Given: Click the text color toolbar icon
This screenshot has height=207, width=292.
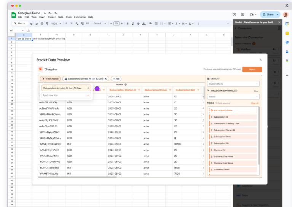Looking at the screenshot, I should point(144,24).
